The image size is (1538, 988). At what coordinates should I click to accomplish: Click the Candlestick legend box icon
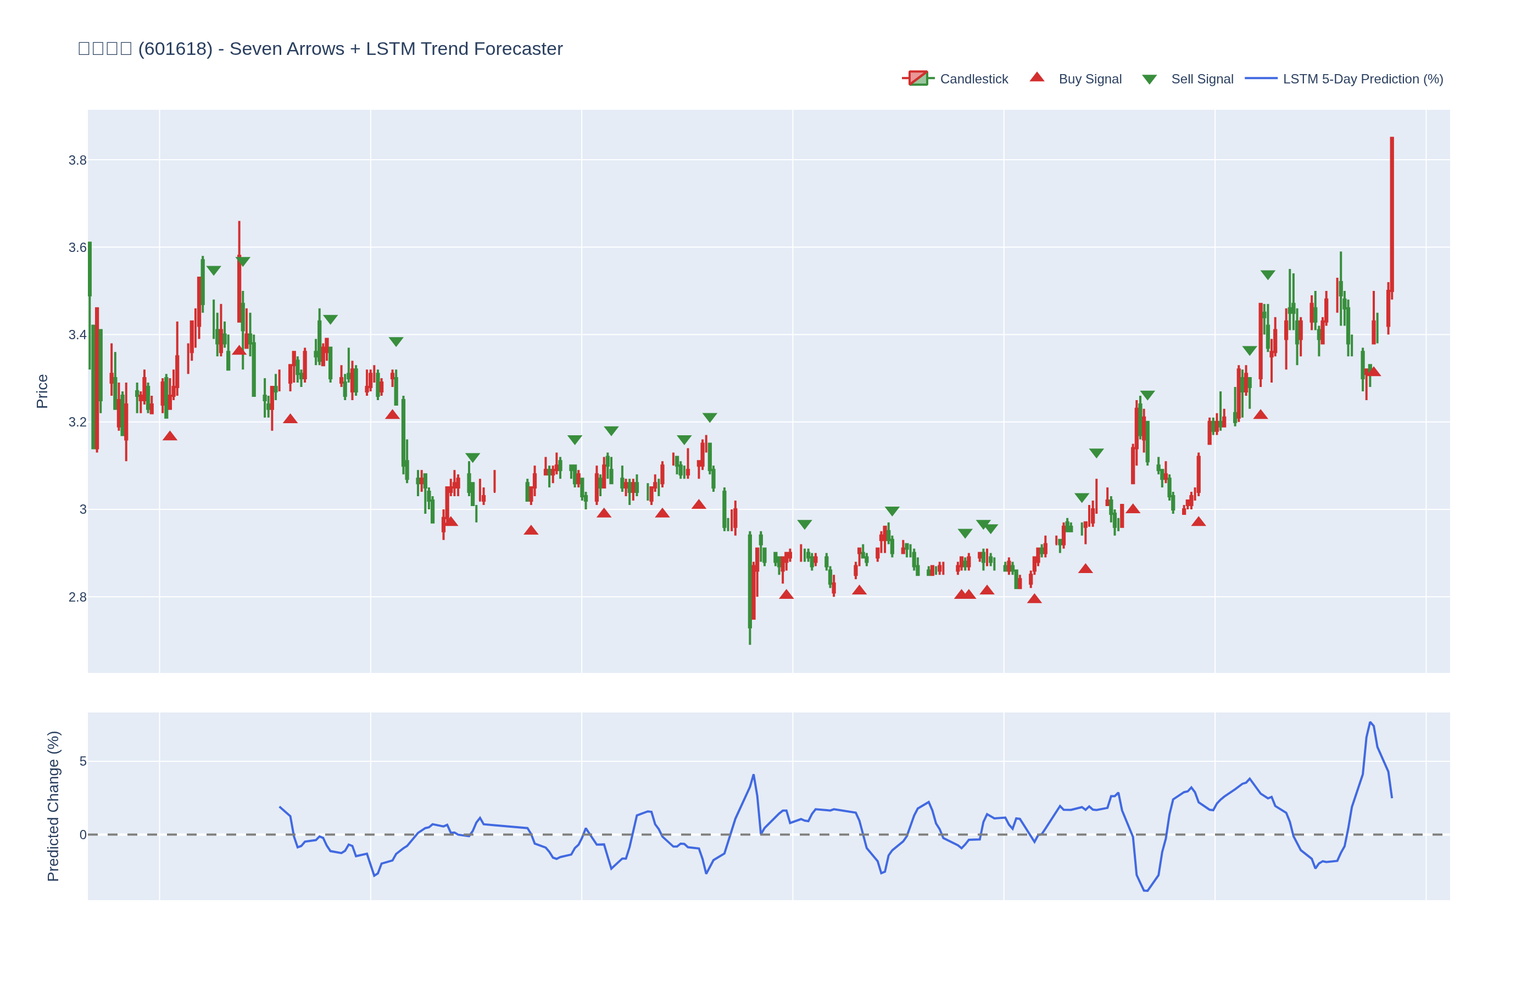coord(918,78)
